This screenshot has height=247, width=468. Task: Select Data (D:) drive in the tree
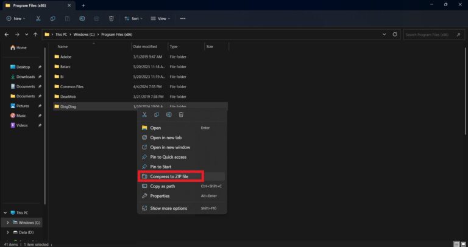click(23, 232)
